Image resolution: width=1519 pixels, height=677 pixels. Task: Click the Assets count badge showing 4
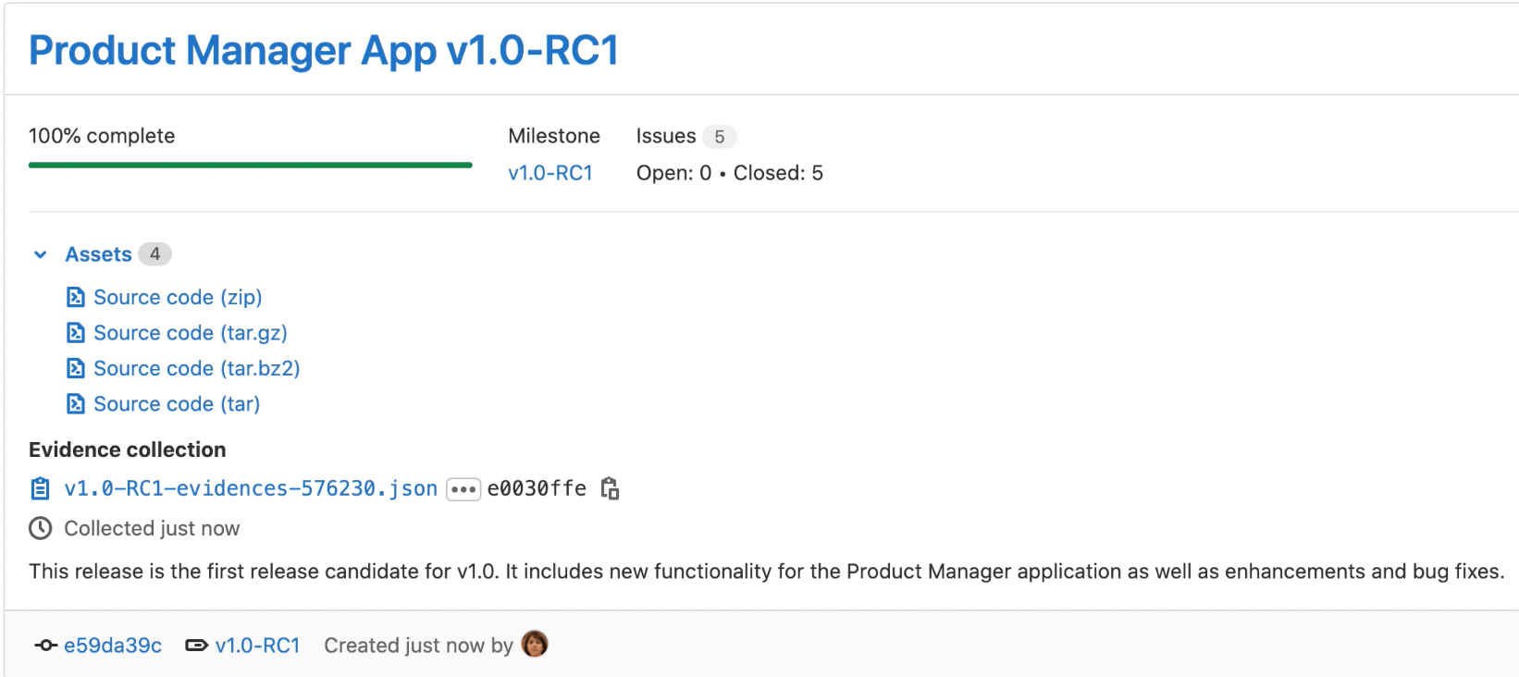point(155,253)
